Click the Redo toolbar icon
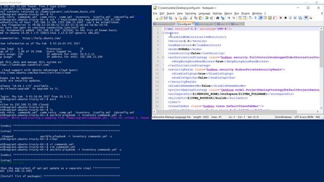The height and width of the screenshot is (182, 324). coord(212,18)
